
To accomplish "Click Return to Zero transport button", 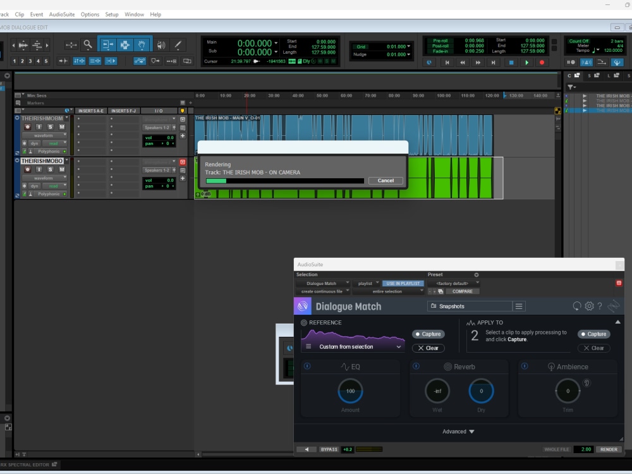I will (447, 63).
